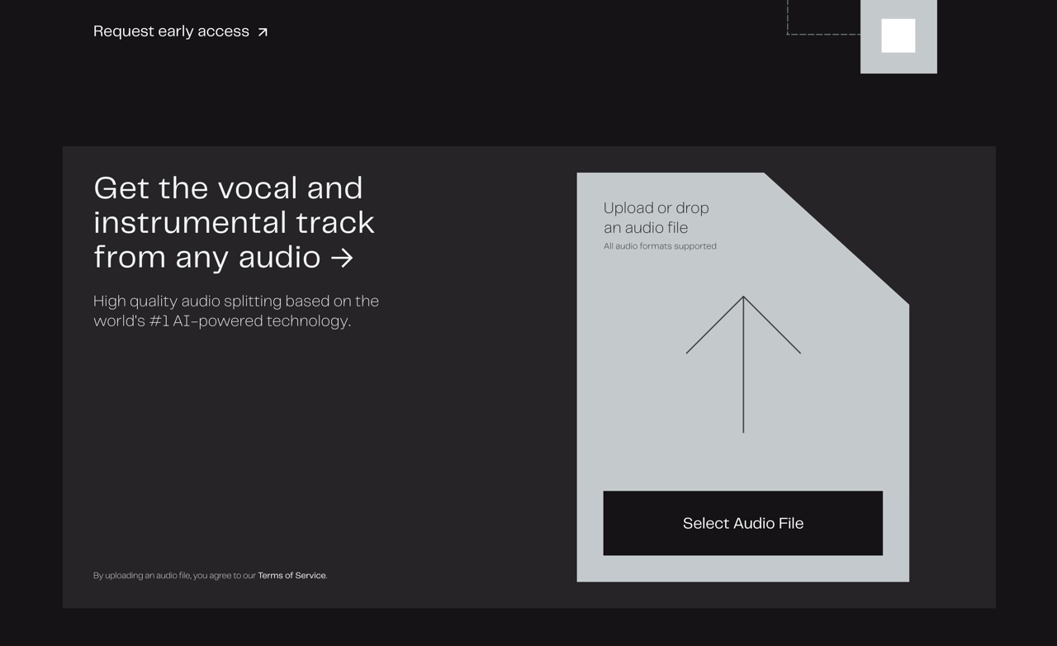Click the 'Upload or drop an audio file' label

tap(656, 217)
